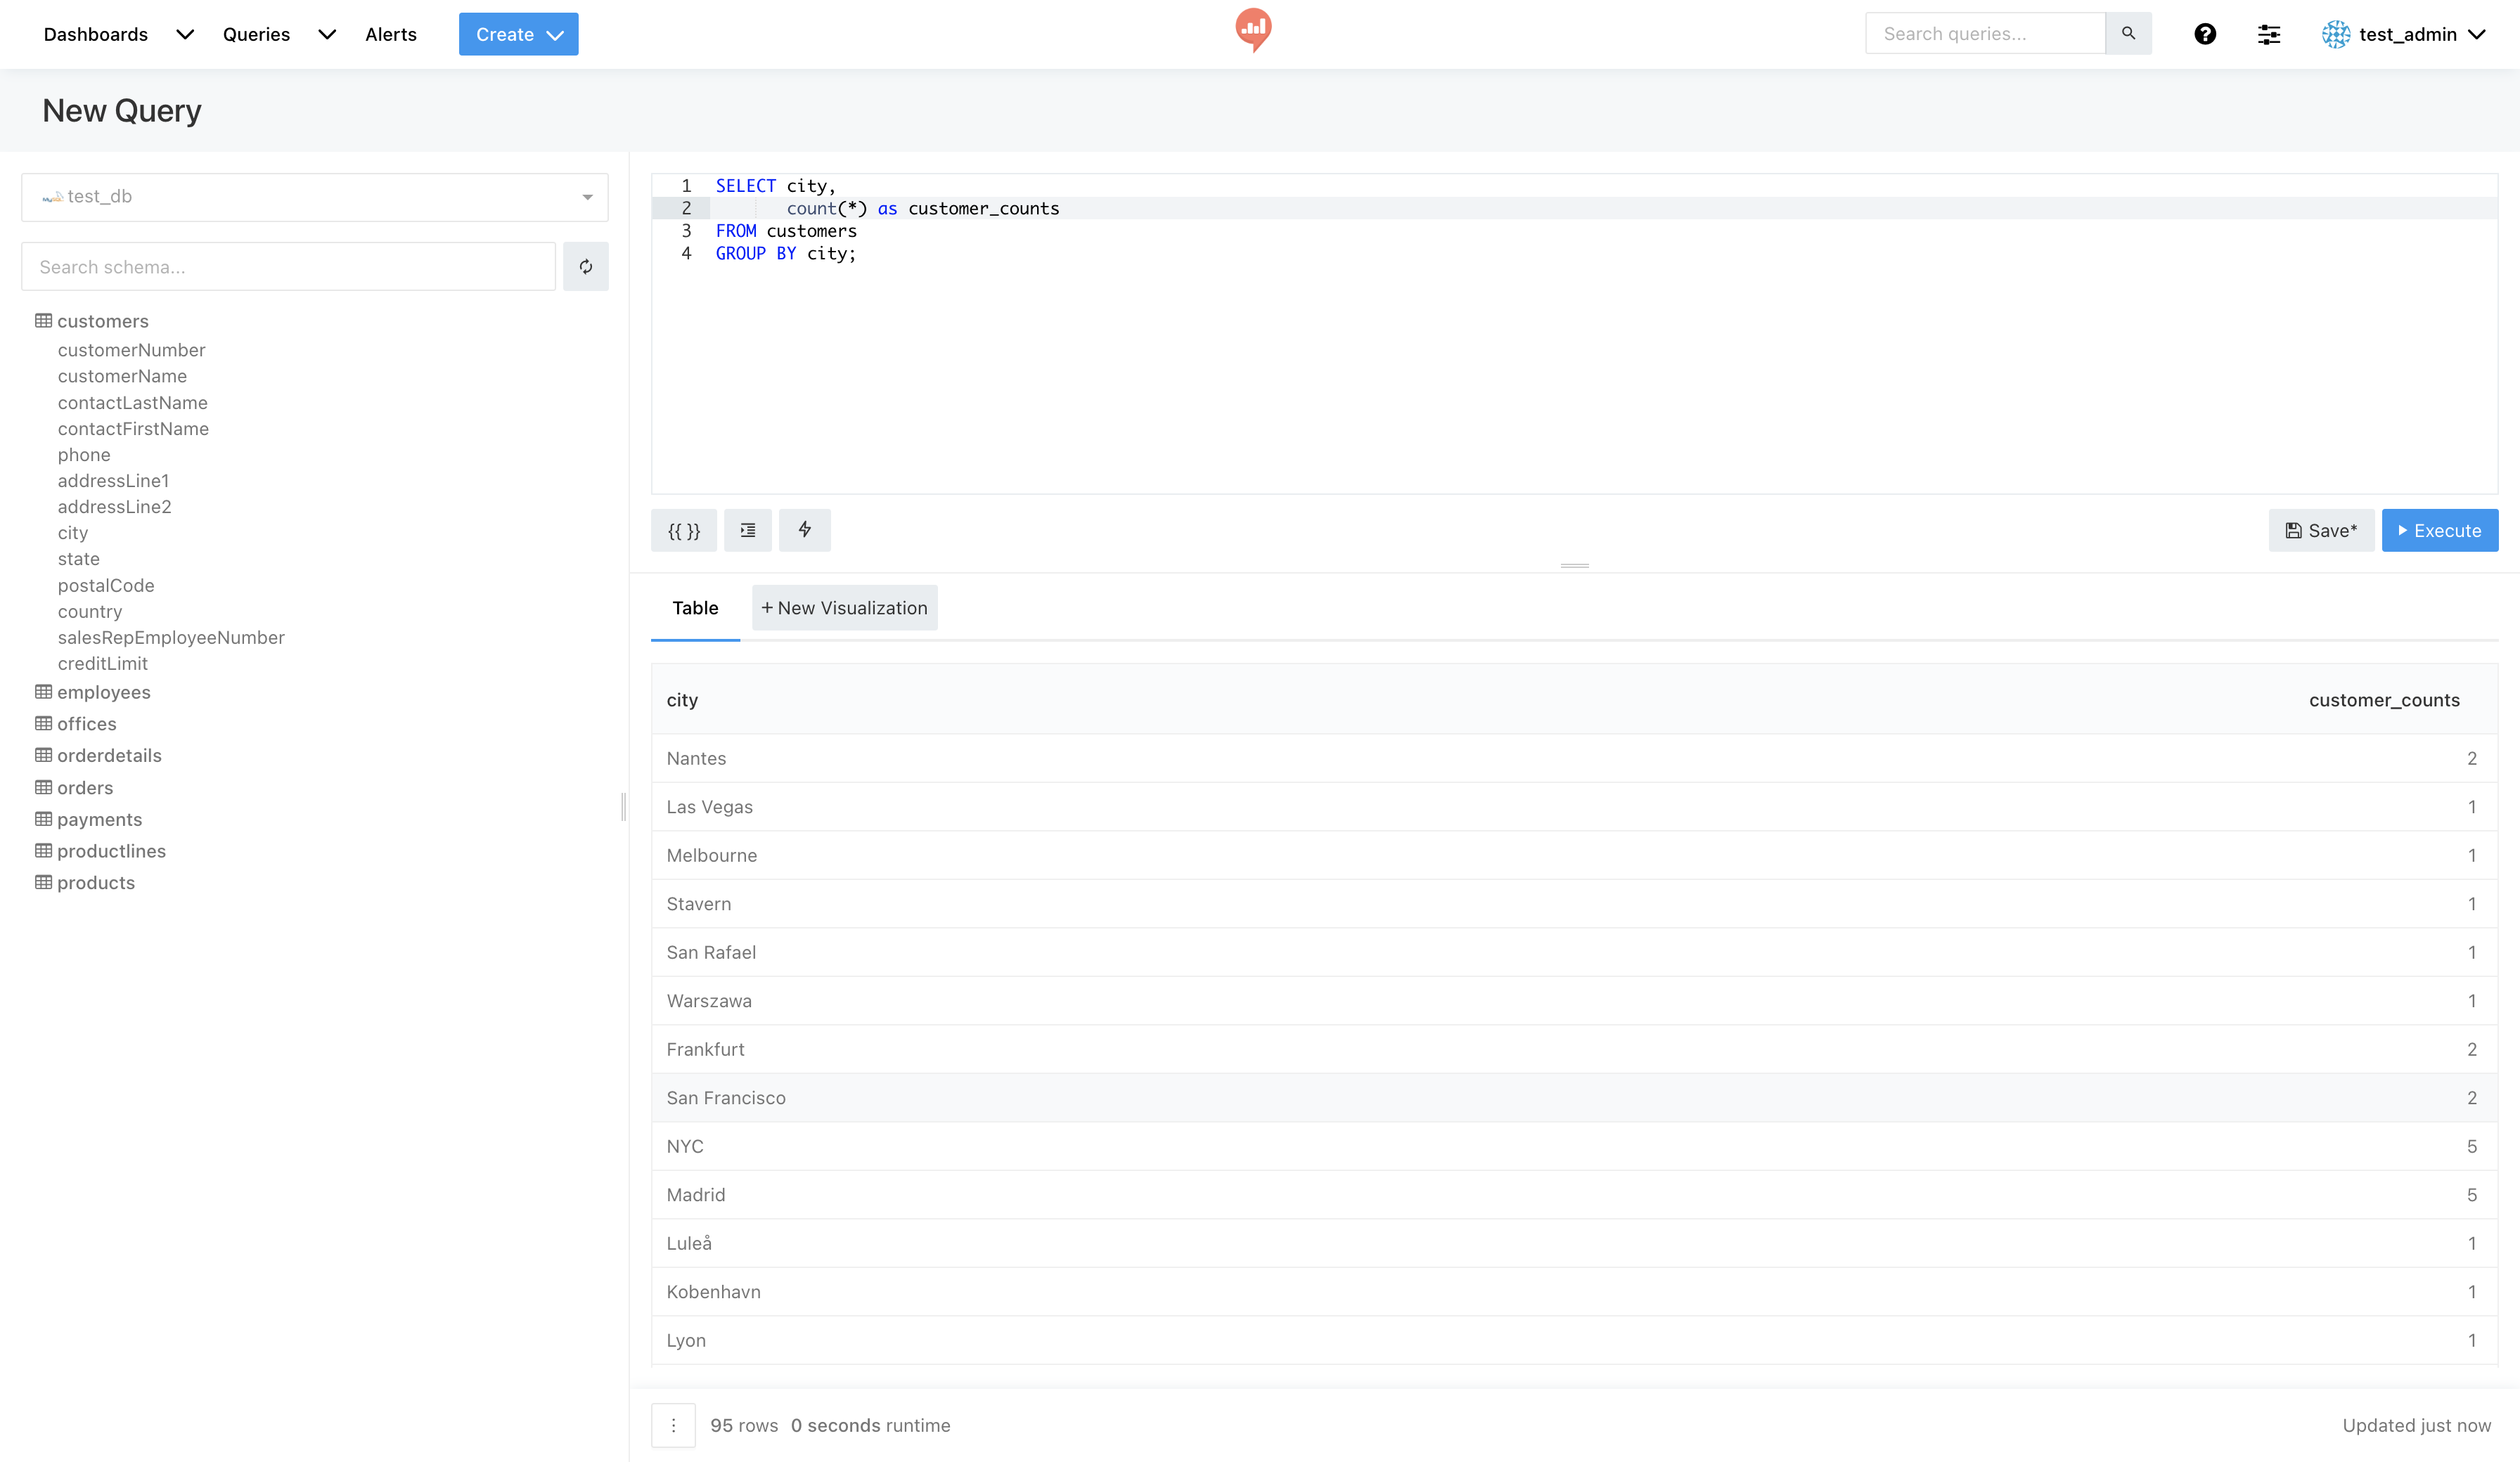Image resolution: width=2520 pixels, height=1462 pixels.
Task: Expand the employees table in the schema
Action: point(103,692)
